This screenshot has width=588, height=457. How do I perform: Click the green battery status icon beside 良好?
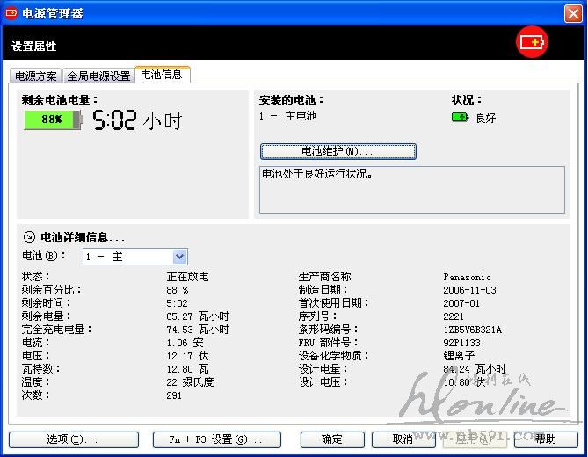tap(461, 118)
